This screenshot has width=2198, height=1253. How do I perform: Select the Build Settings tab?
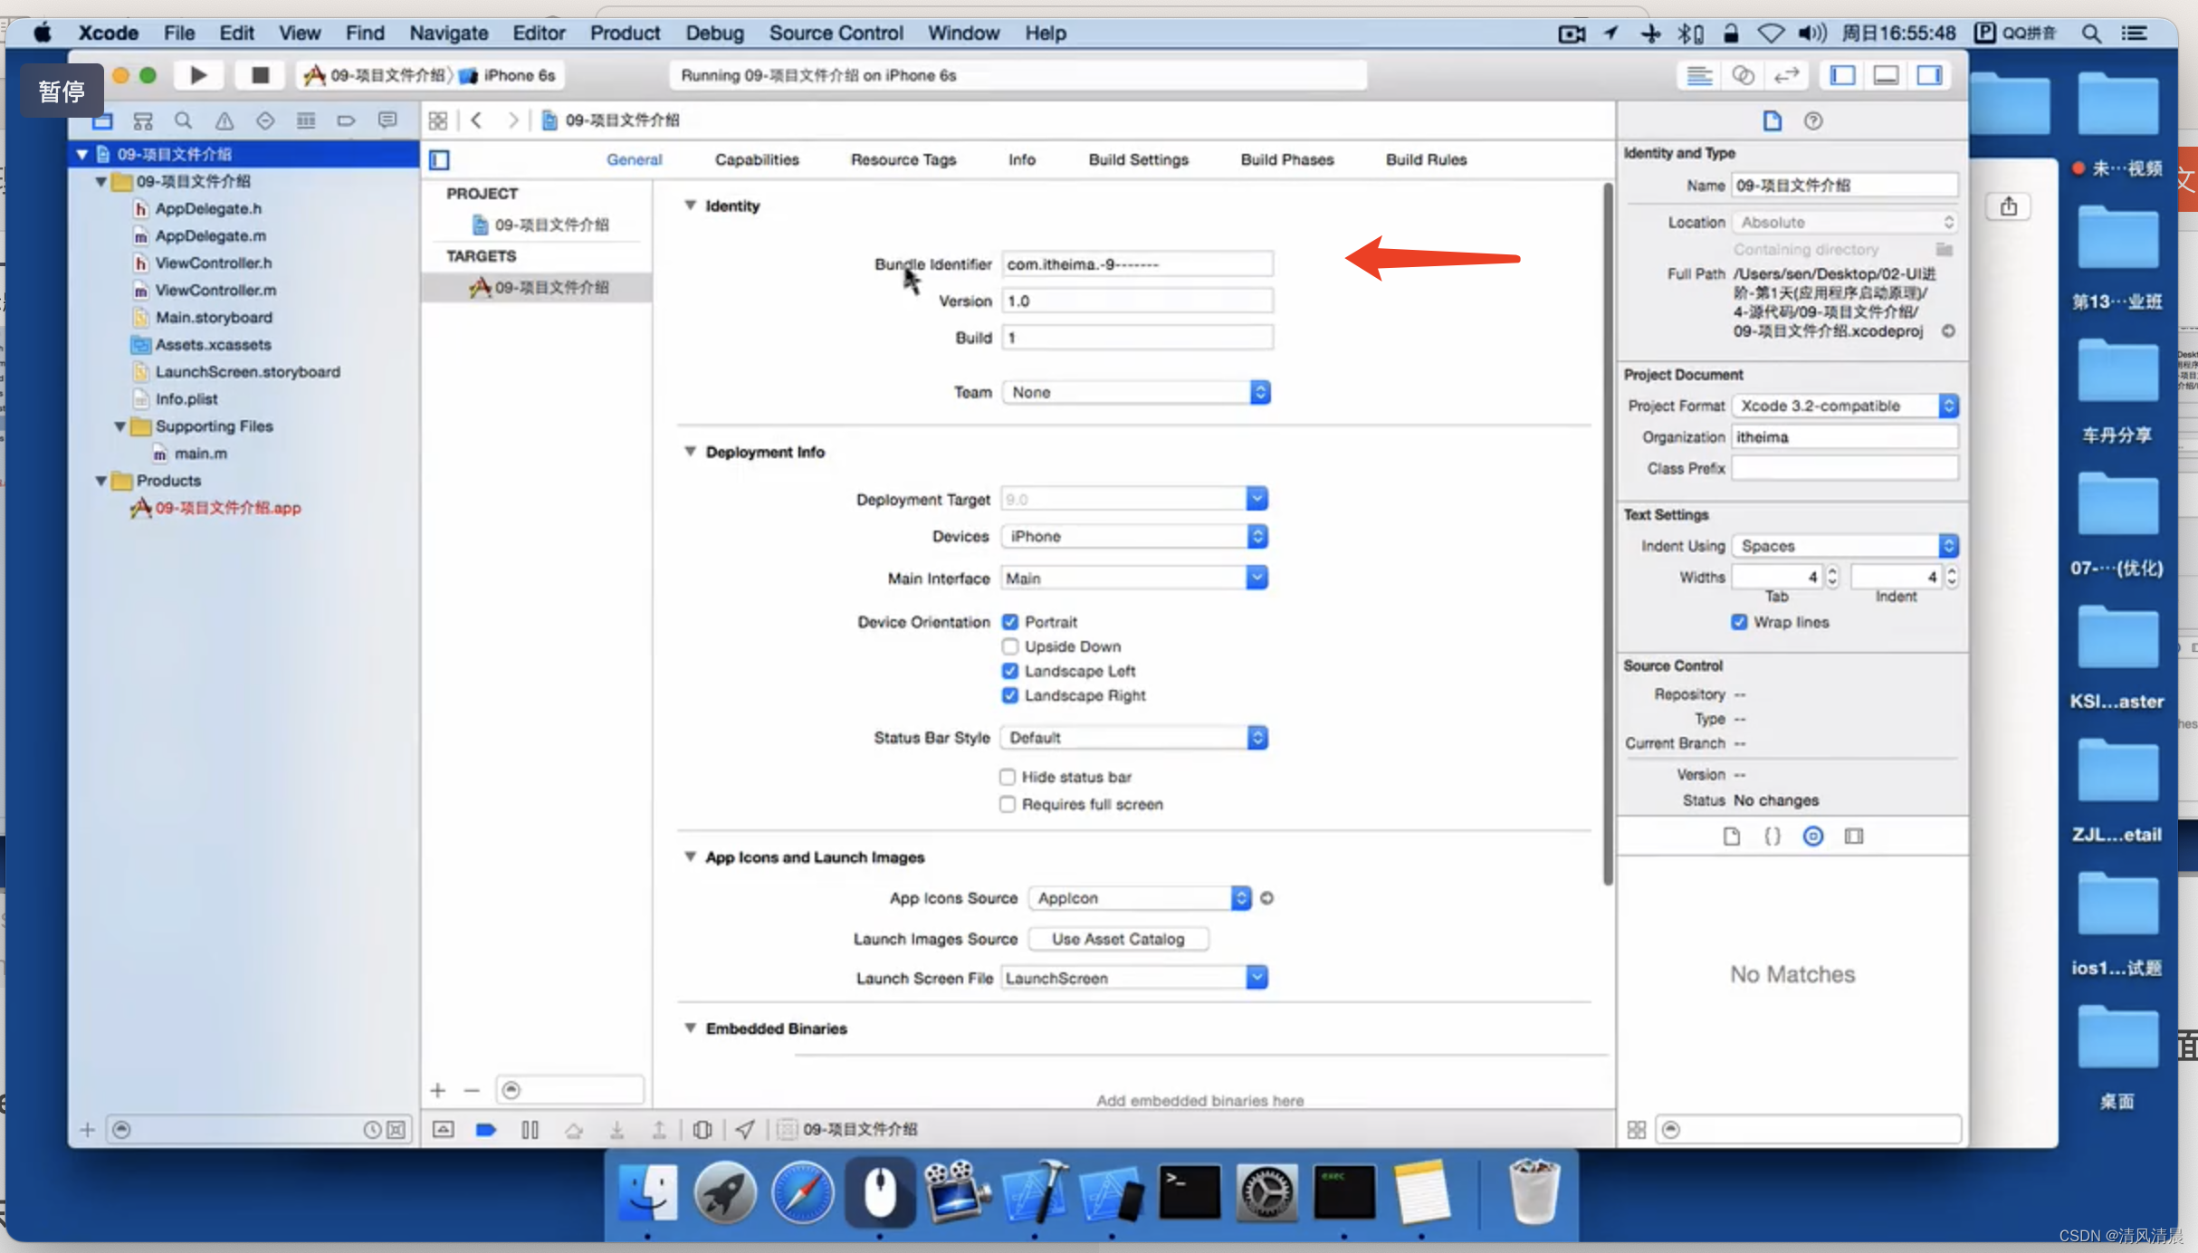1137,158
